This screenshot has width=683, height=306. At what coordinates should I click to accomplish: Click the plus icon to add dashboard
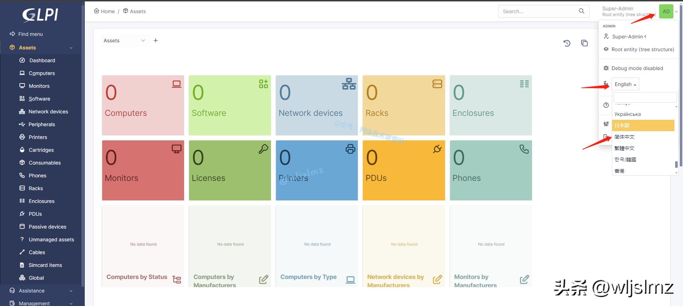[156, 41]
